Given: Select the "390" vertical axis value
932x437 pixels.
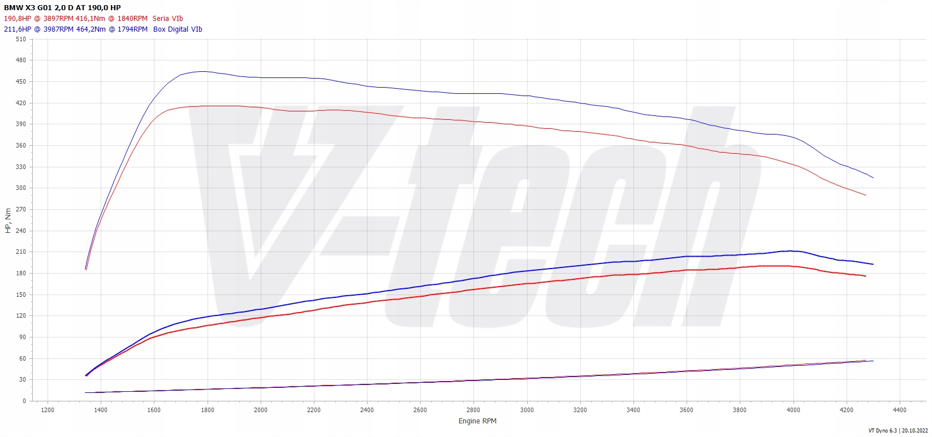Looking at the screenshot, I should tap(21, 124).
